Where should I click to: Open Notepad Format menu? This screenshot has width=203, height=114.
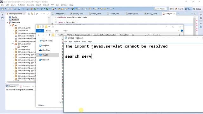77,41
